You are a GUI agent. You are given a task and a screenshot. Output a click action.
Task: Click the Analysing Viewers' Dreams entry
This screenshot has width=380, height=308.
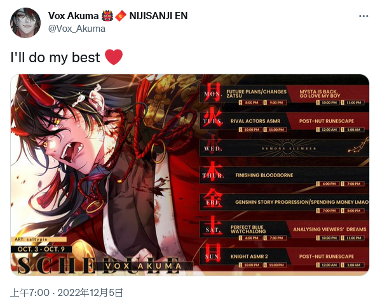(x=330, y=229)
